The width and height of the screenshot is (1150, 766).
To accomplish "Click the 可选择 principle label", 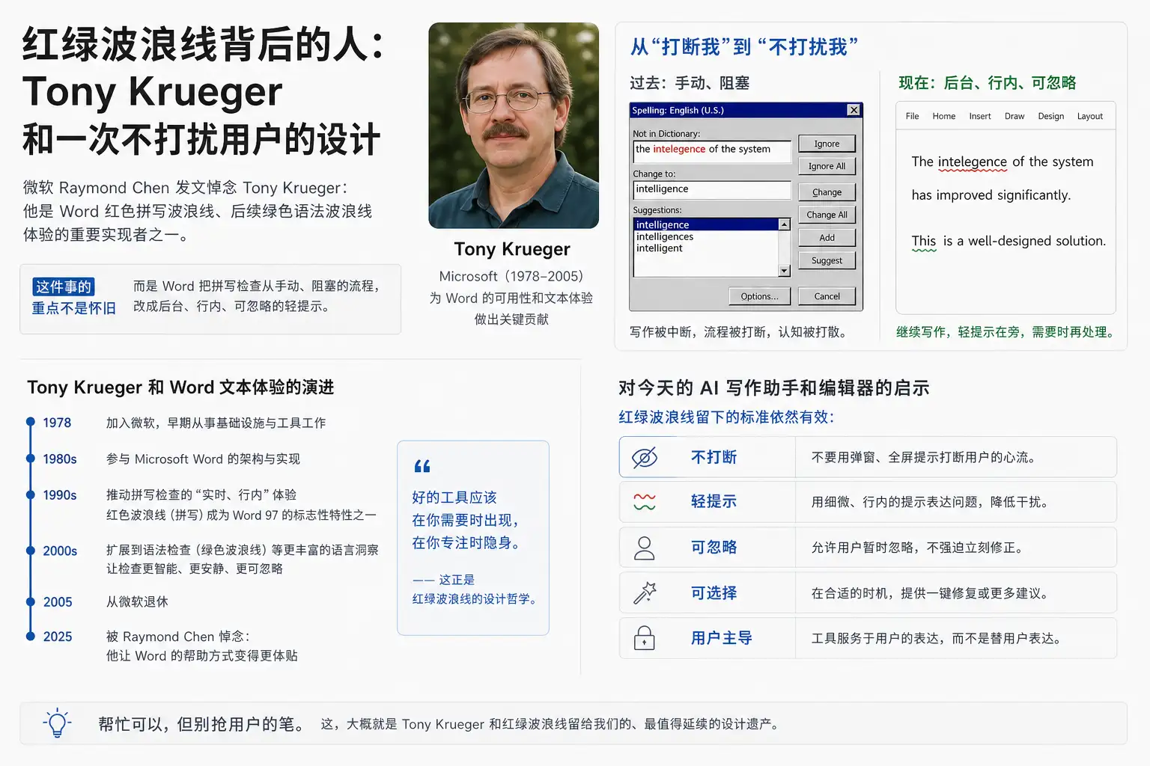I will pyautogui.click(x=714, y=593).
